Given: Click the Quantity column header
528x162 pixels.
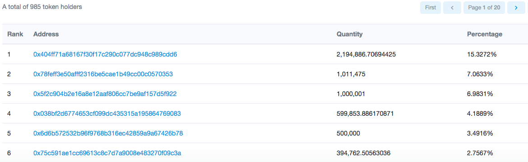Looking at the screenshot, I should click(350, 34).
